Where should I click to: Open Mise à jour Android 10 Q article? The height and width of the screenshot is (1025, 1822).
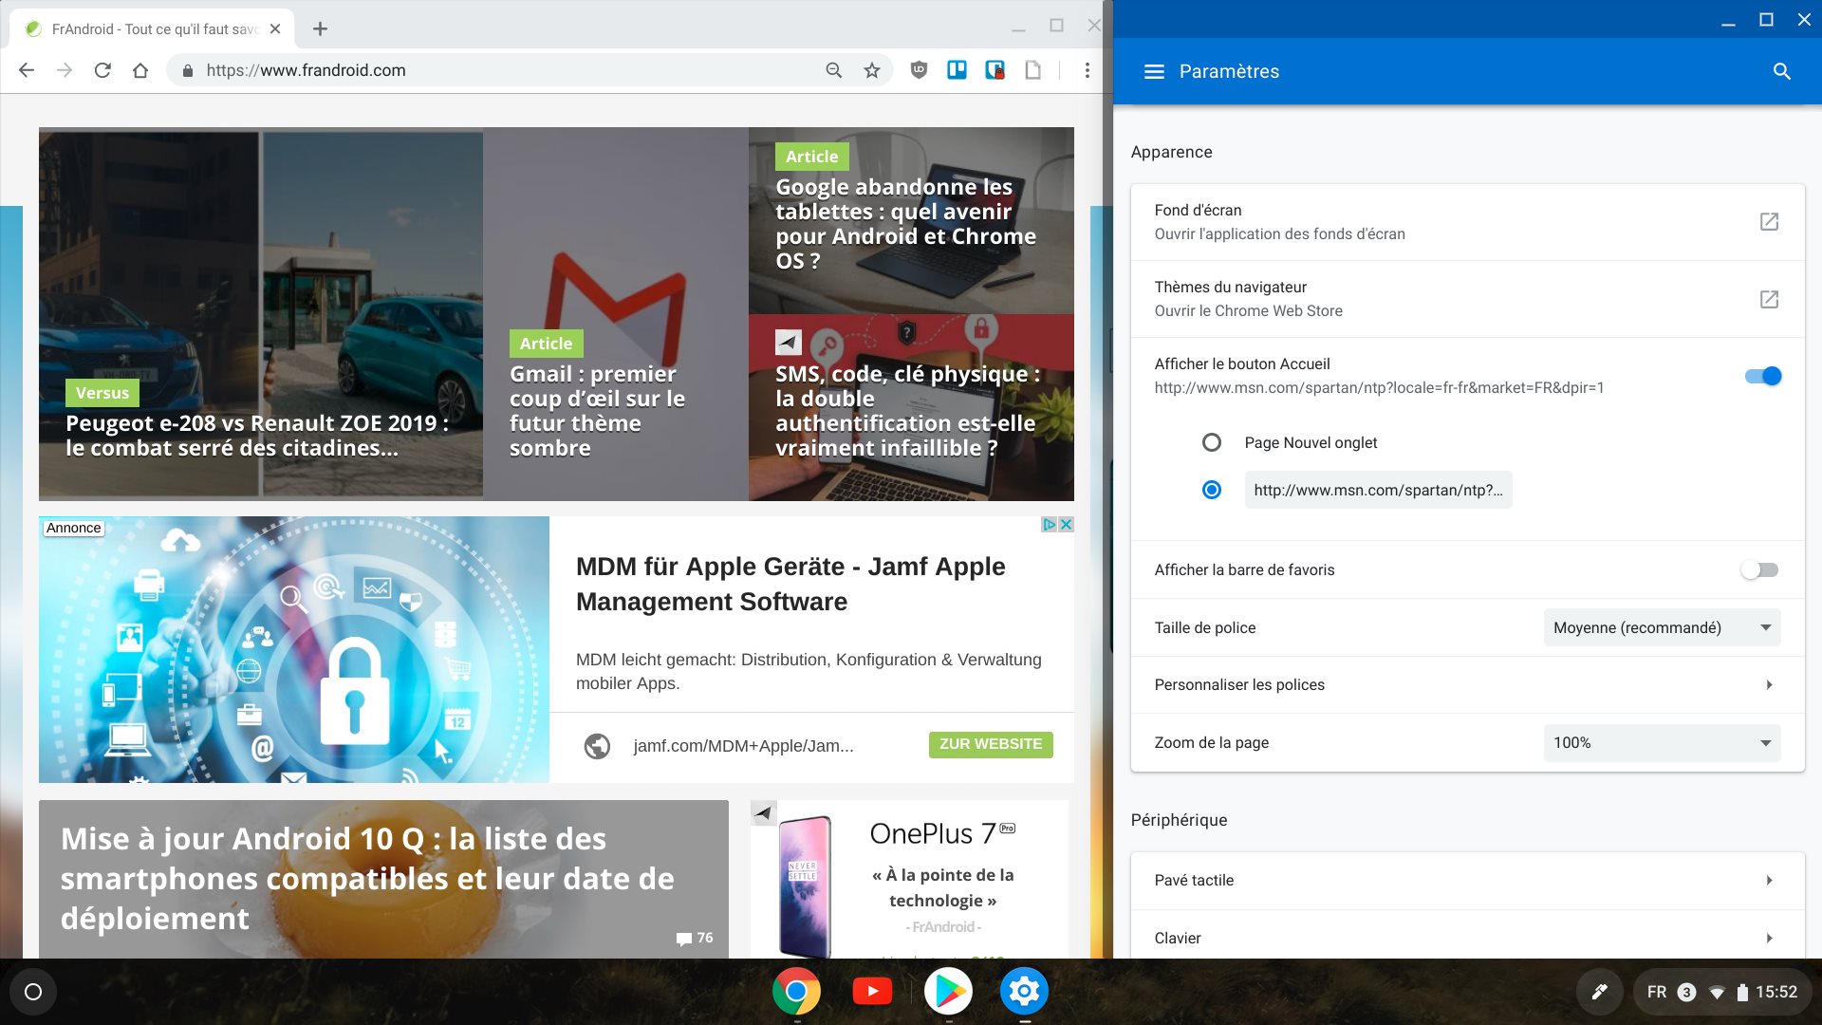coord(367,879)
